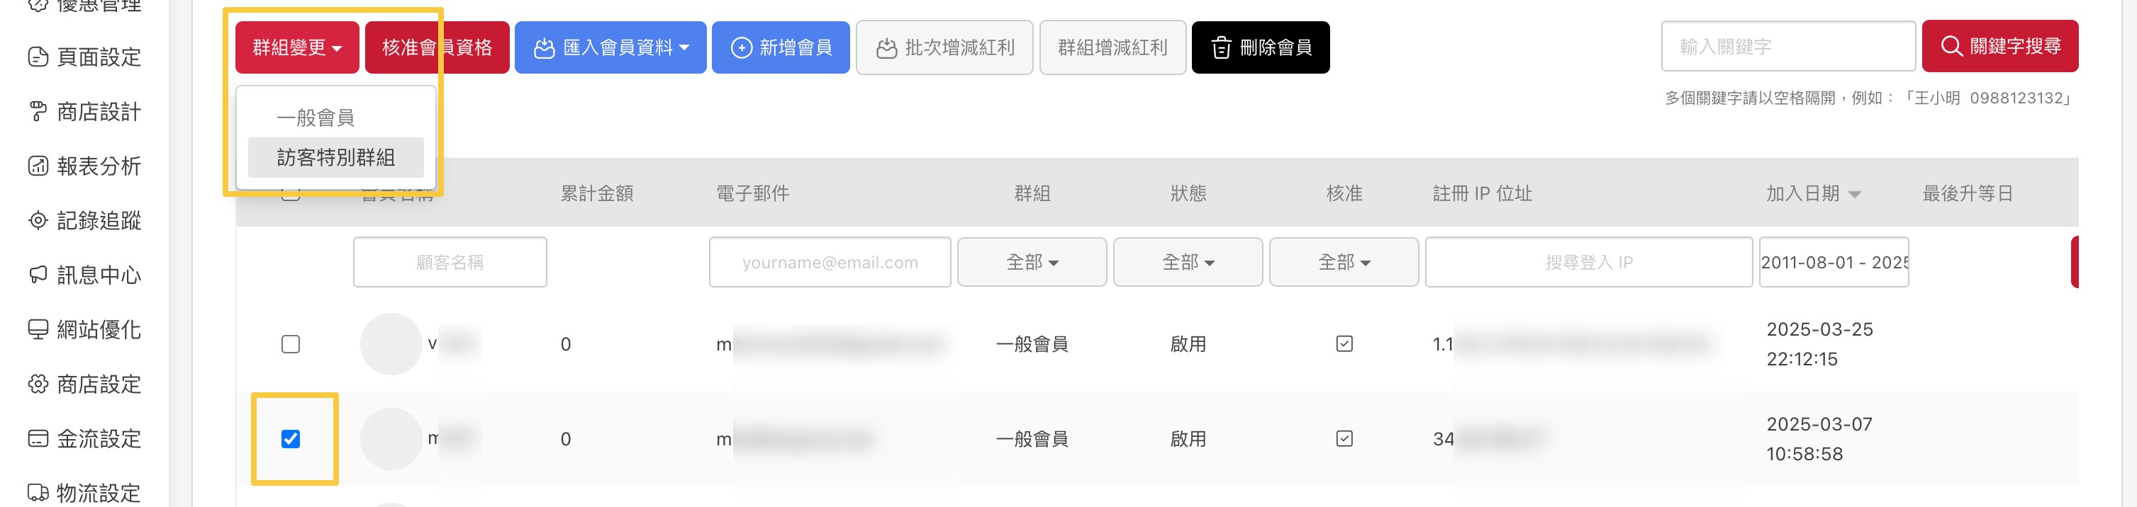Screen dimensions: 2137x507
Task: Open the 匯入會員資料 dropdown button
Action: pos(610,48)
